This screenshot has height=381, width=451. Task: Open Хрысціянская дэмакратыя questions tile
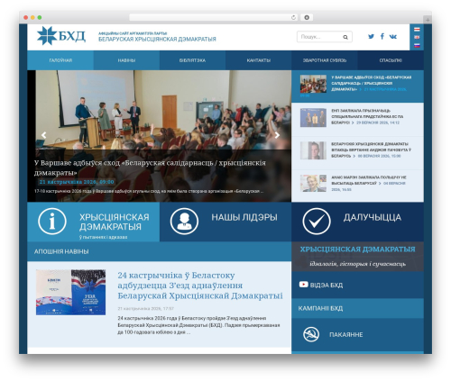click(x=94, y=222)
